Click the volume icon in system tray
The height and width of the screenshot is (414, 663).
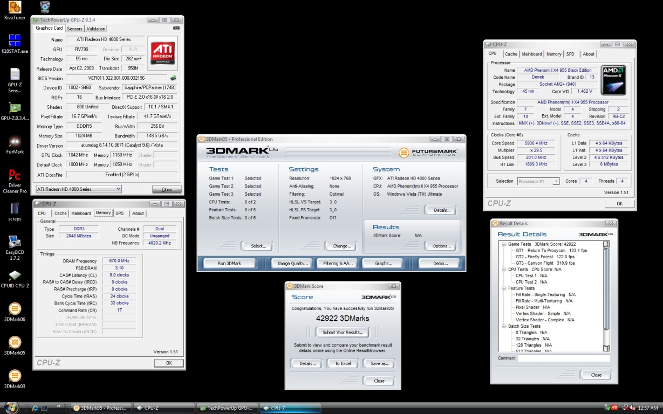tap(632, 408)
